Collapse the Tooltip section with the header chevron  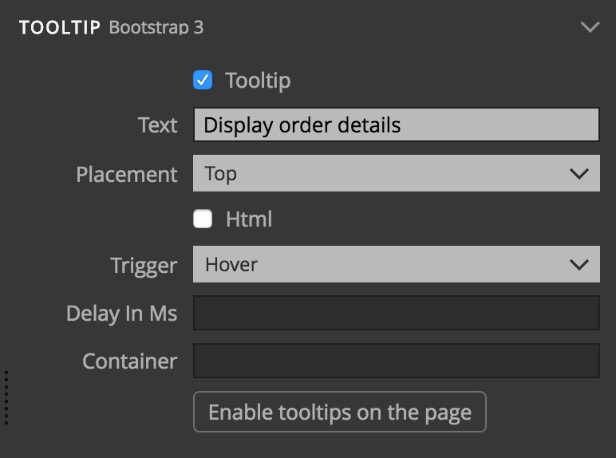(590, 27)
